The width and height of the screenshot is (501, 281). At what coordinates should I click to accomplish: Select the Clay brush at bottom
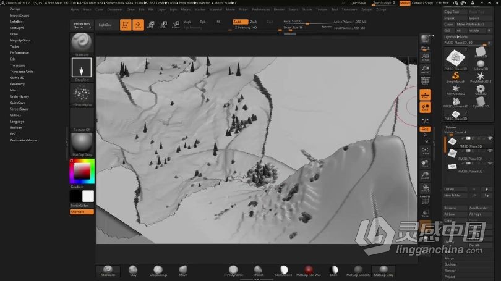133,271
